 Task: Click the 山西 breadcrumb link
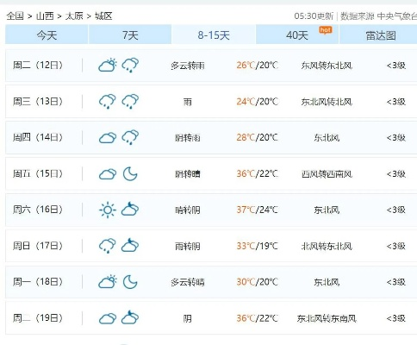45,16
